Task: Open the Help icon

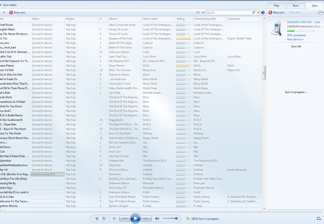Action: tap(263, 12)
